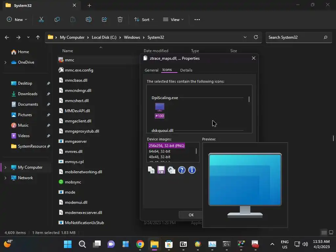Open Google Chrome from the taskbar
The width and height of the screenshot is (336, 252).
tap(140, 244)
